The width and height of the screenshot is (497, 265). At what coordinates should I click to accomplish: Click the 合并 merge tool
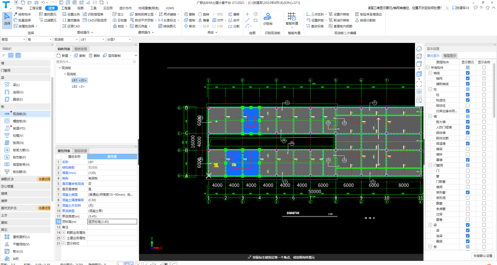234,20
